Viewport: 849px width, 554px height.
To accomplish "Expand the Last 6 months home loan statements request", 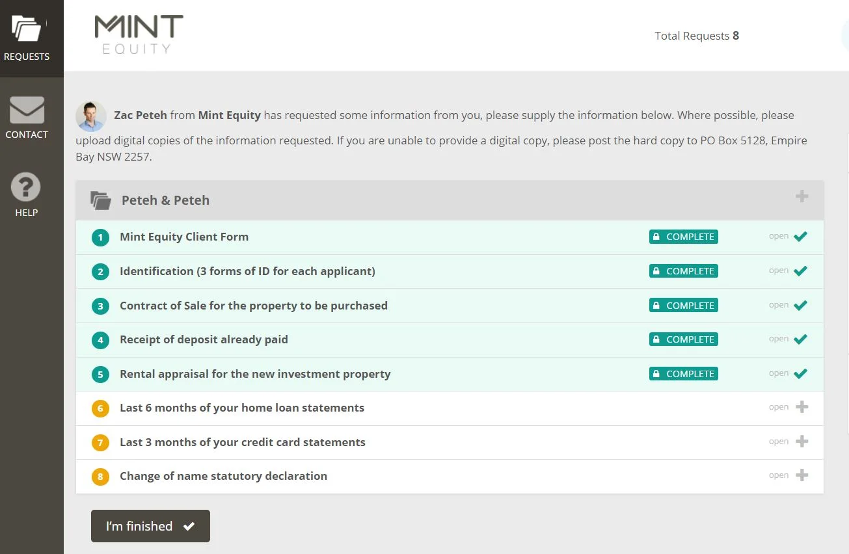I will 802,406.
